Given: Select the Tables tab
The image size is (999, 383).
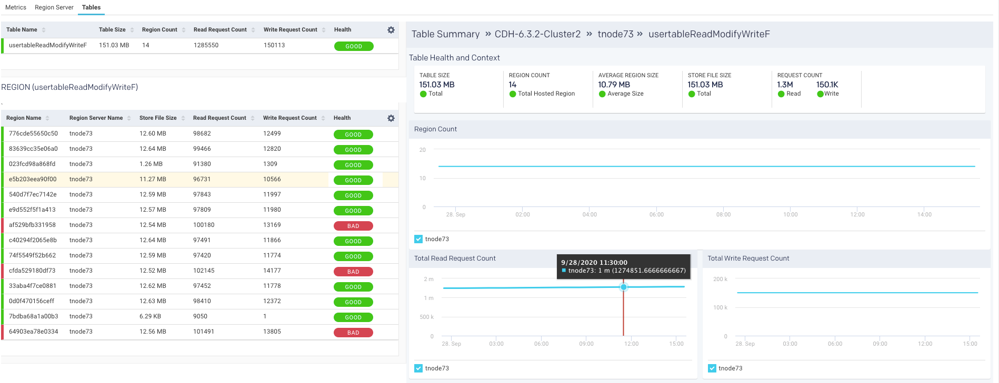Looking at the screenshot, I should click(91, 7).
